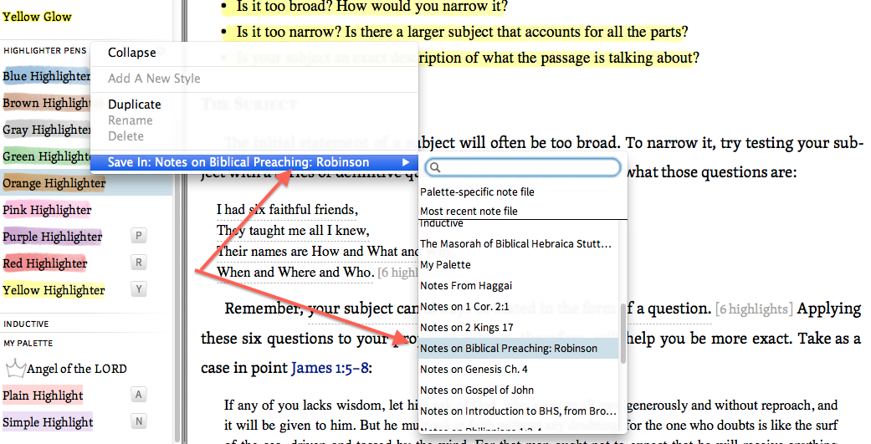Open the Save In submenu entry
The image size is (871, 444).
(254, 162)
